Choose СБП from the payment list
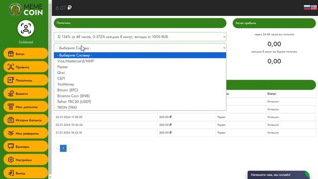Viewport: 318px width, 179px height. coord(140,79)
